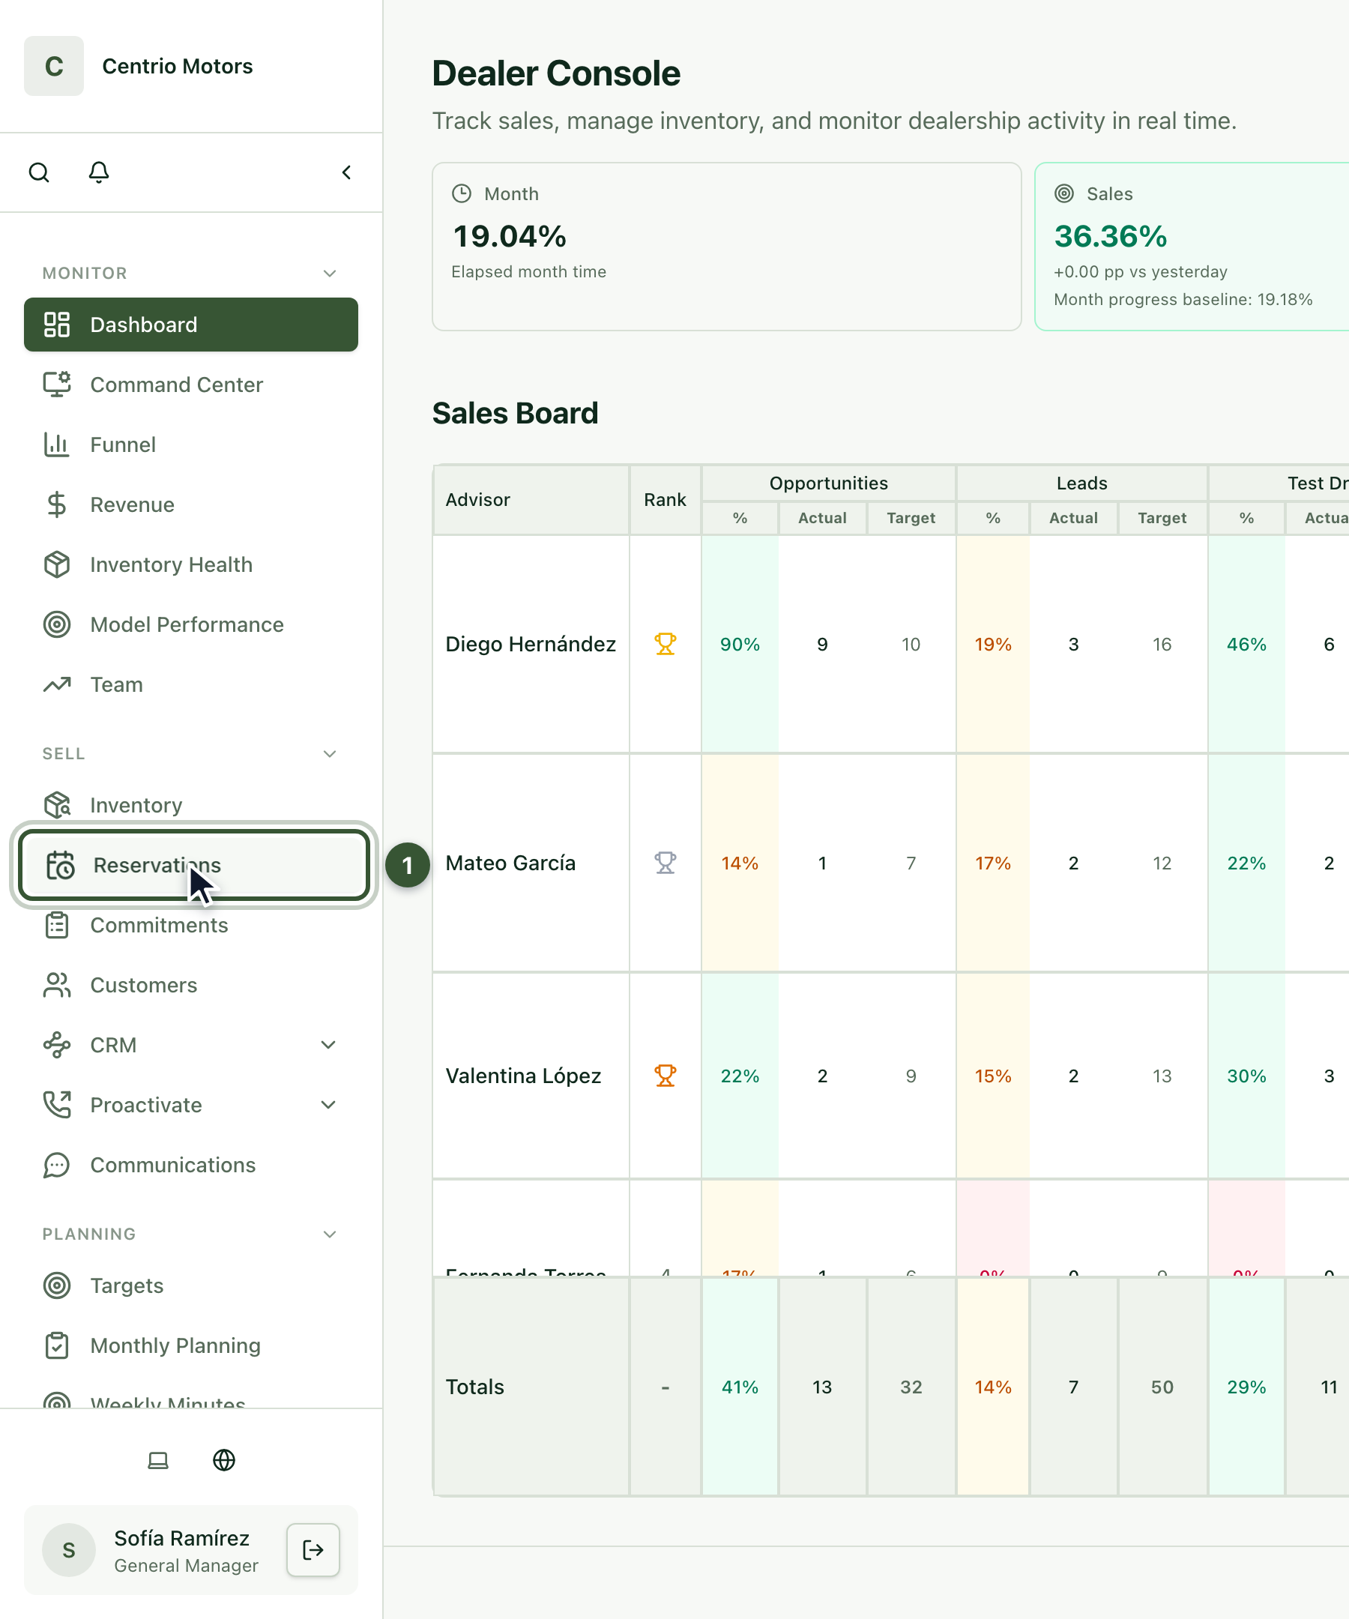1349x1619 pixels.
Task: Open Targets page
Action: (x=191, y=1285)
